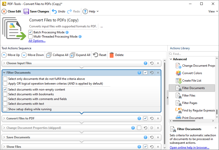The height and width of the screenshot is (150, 219).
Task: Check select documents with comments and fields
Action: (5, 99)
